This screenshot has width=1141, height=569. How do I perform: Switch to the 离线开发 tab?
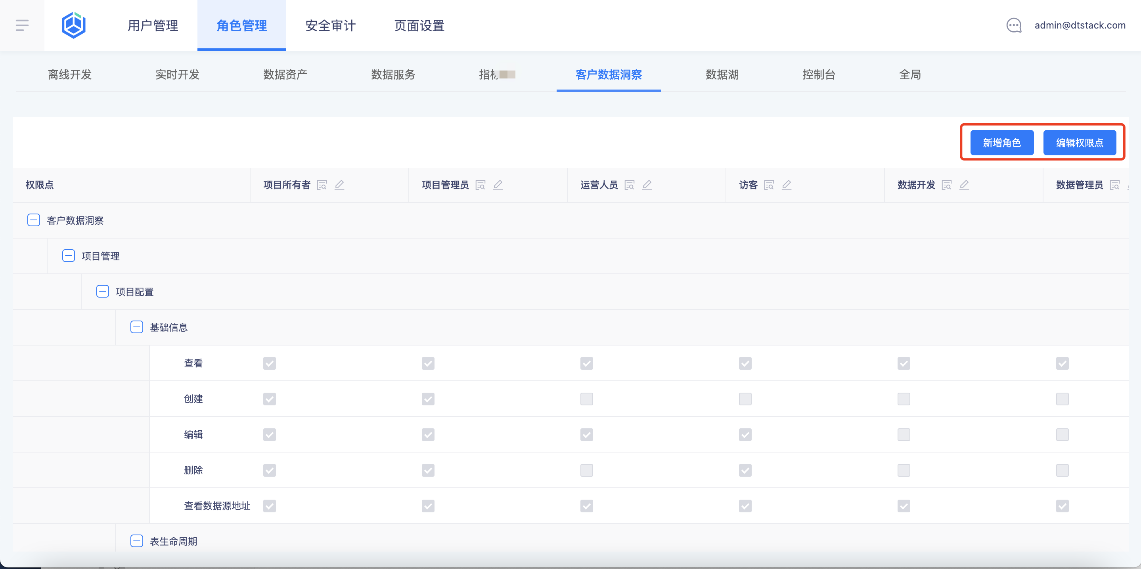click(x=69, y=74)
